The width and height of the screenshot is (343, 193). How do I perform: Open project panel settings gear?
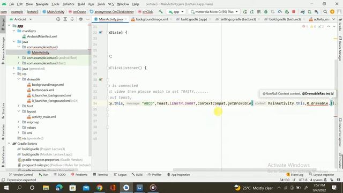[x=81, y=19]
